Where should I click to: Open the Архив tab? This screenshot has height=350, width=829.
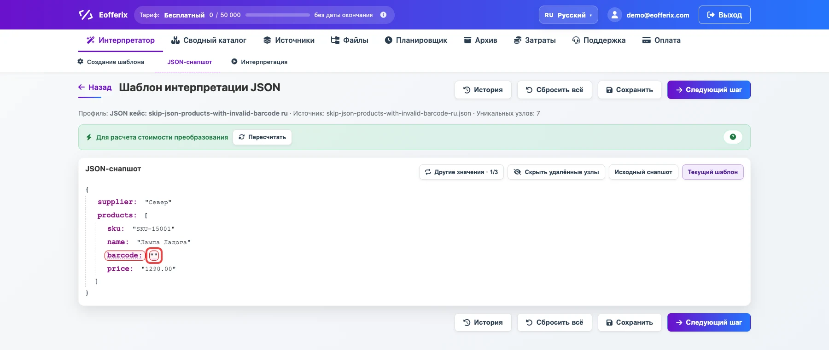coord(480,40)
